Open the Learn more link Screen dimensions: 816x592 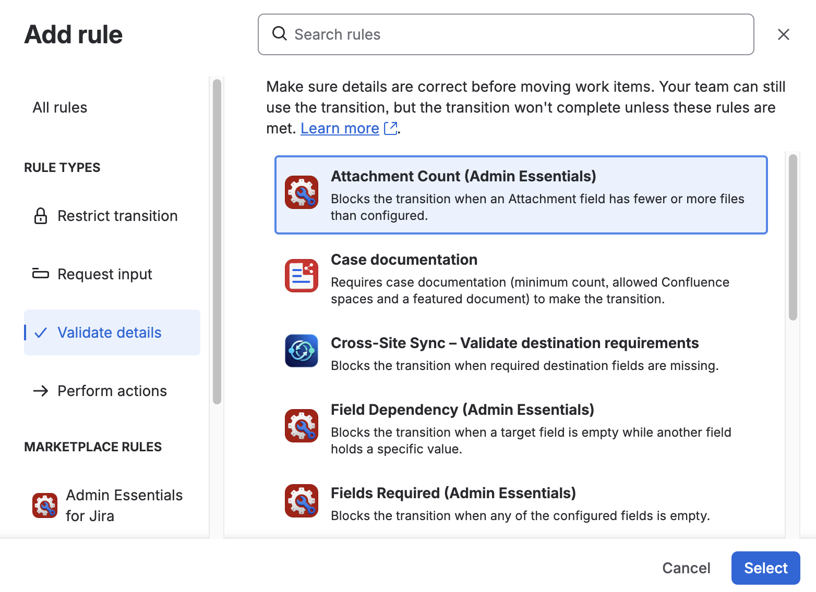pos(340,128)
